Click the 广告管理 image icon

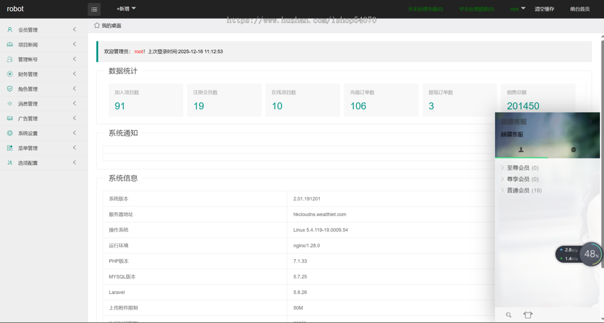pos(10,118)
